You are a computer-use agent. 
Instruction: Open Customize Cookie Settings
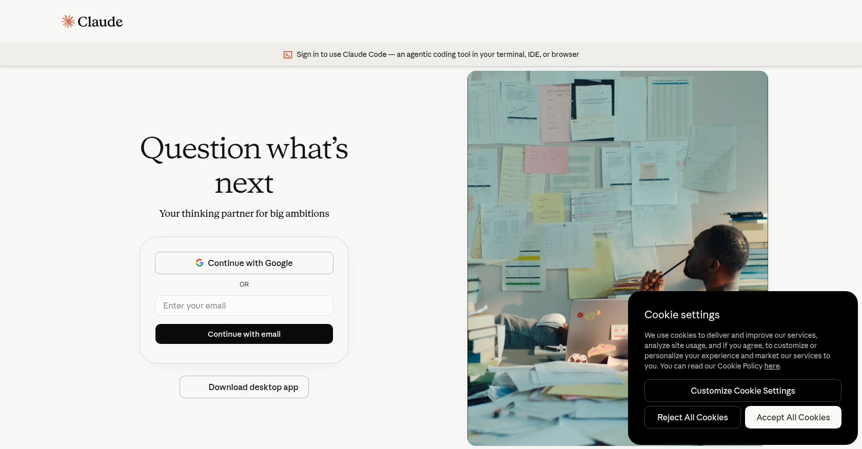tap(743, 391)
